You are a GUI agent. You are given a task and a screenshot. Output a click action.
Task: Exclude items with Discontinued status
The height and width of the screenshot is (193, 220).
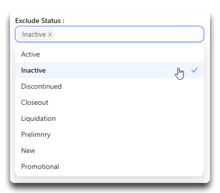tap(109, 86)
